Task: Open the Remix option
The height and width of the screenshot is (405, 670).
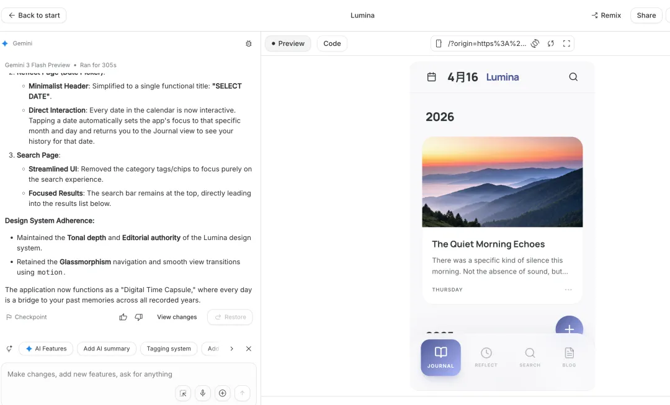Action: click(x=606, y=16)
